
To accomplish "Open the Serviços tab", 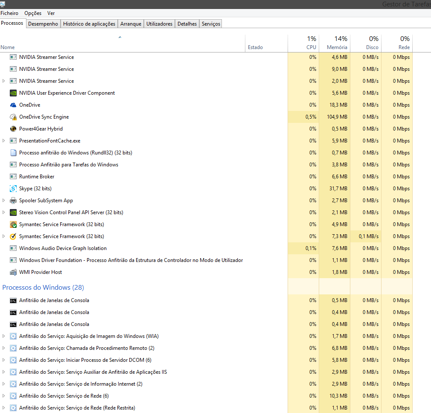I will [x=211, y=24].
